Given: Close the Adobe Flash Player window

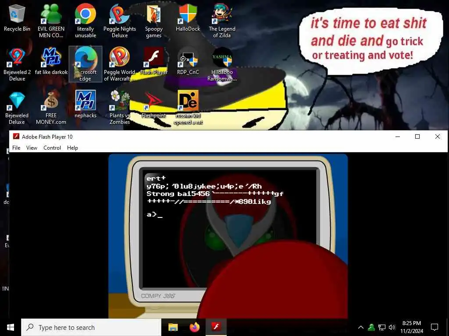Looking at the screenshot, I should tap(438, 136).
